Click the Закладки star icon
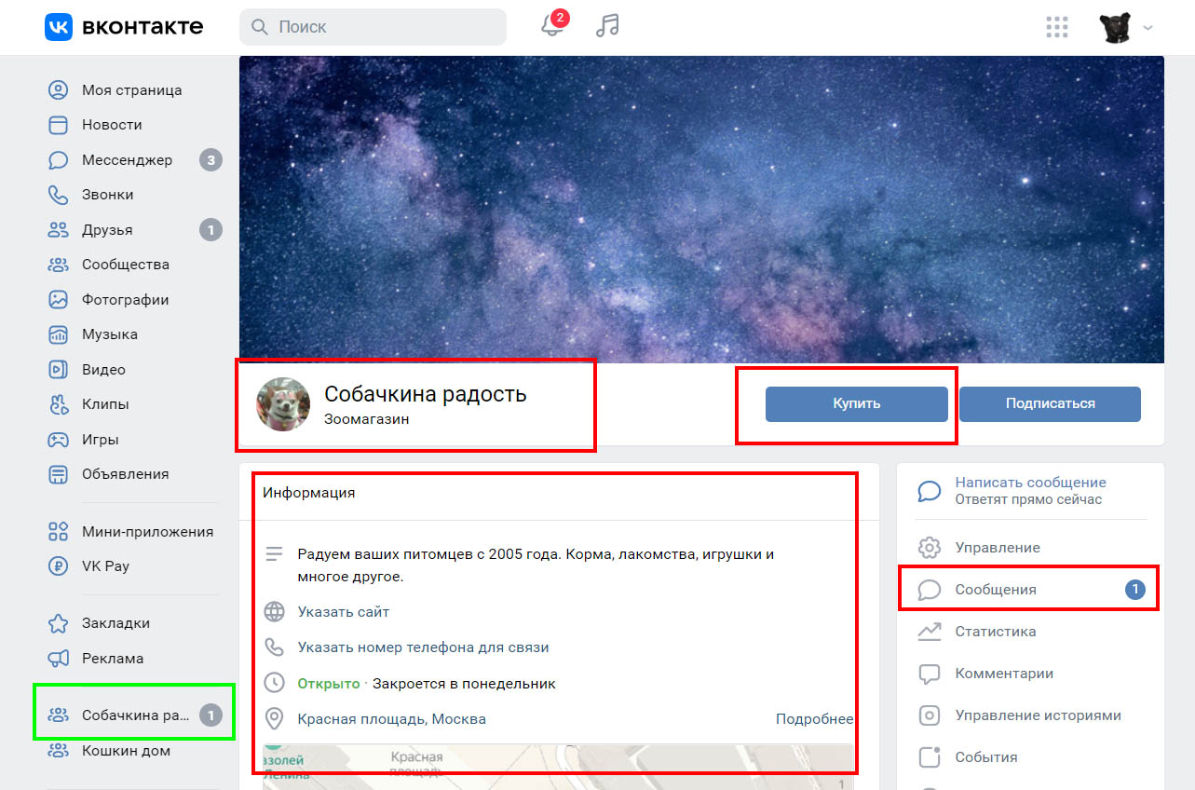This screenshot has height=790, width=1195. coord(59,623)
